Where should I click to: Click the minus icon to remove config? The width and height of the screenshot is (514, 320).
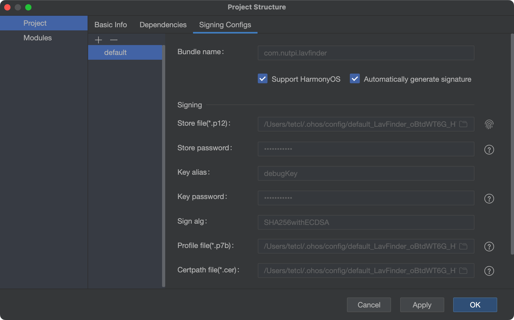(114, 40)
